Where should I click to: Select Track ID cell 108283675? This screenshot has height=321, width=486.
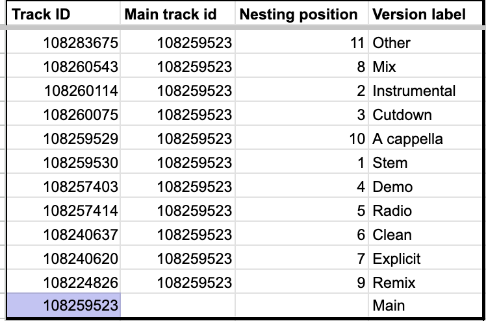[64, 42]
